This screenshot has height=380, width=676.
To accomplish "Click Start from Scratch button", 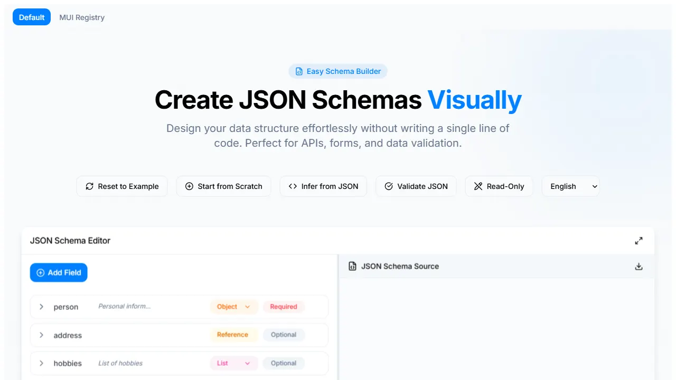I will click(x=223, y=186).
